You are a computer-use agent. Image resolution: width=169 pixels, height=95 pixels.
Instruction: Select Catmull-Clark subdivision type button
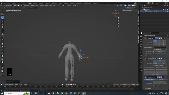(x=150, y=80)
